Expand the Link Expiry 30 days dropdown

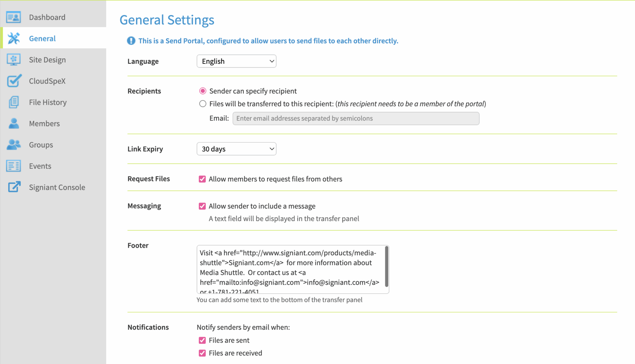(x=236, y=149)
